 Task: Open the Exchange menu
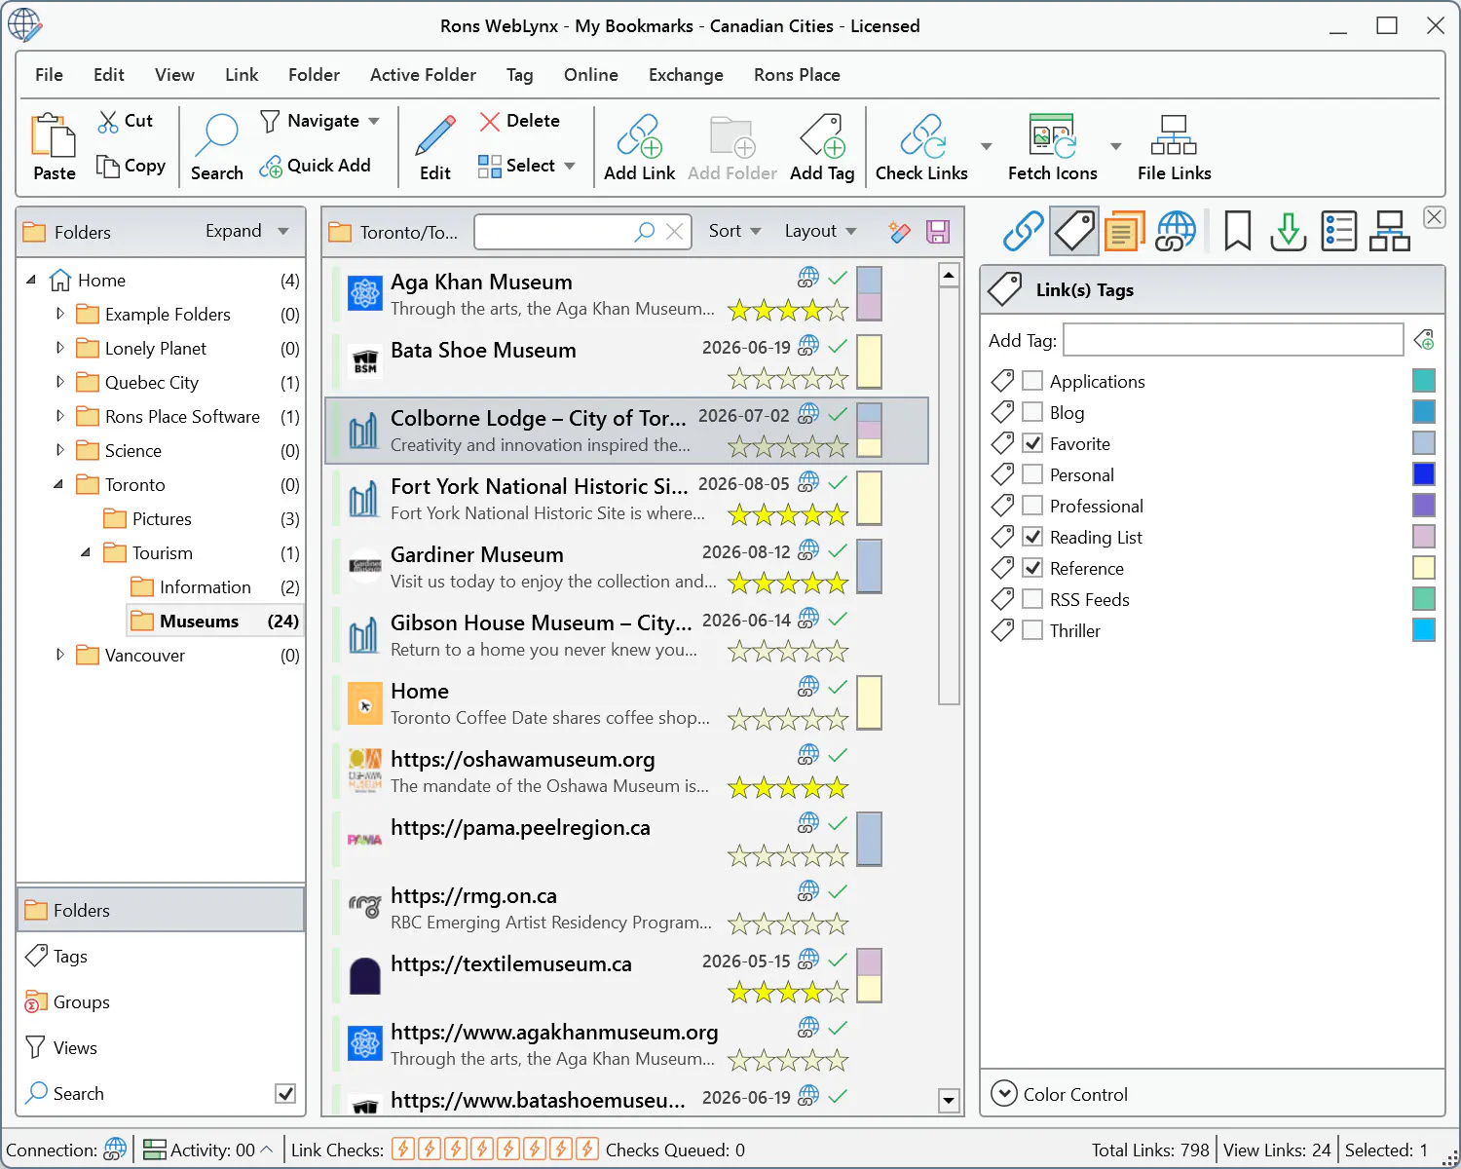click(x=686, y=75)
